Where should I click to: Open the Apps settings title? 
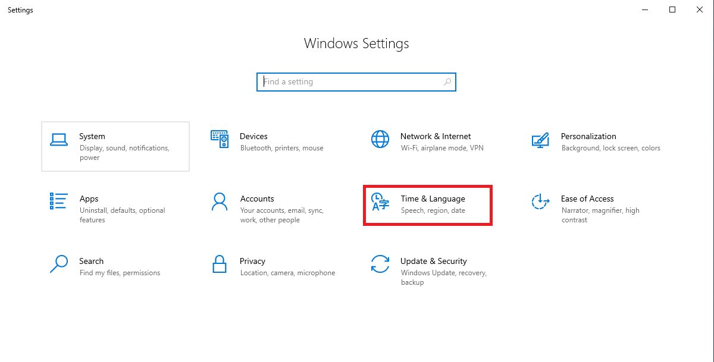89,199
